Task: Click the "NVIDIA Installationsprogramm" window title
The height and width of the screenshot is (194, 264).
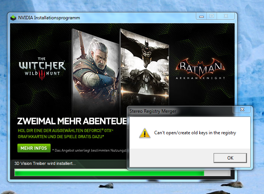Action: 49,18
